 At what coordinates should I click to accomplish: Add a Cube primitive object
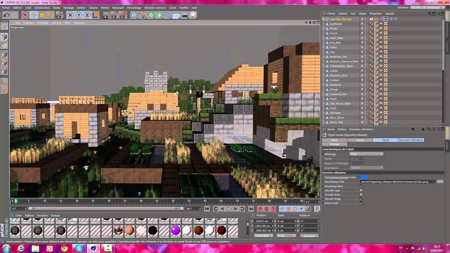tap(134, 15)
